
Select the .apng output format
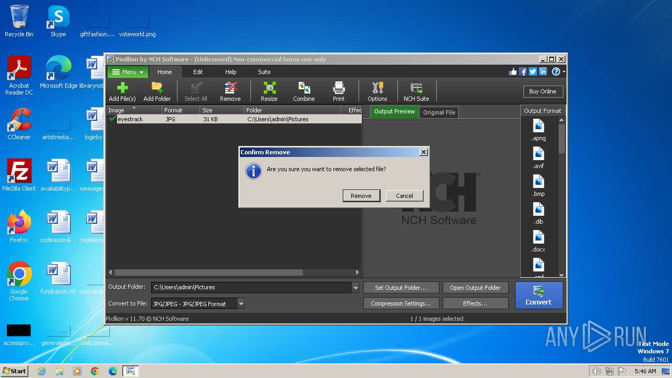click(539, 130)
